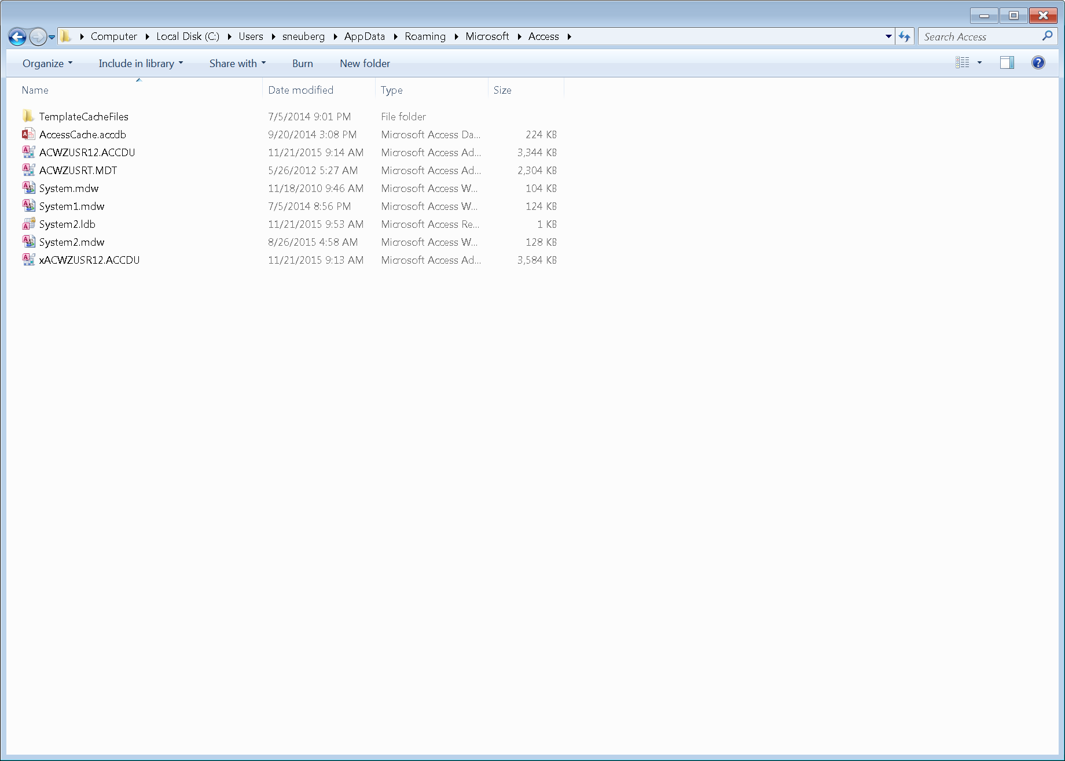Viewport: 1065px width, 761px height.
Task: Navigate to Microsoft in the breadcrumb
Action: [x=487, y=36]
